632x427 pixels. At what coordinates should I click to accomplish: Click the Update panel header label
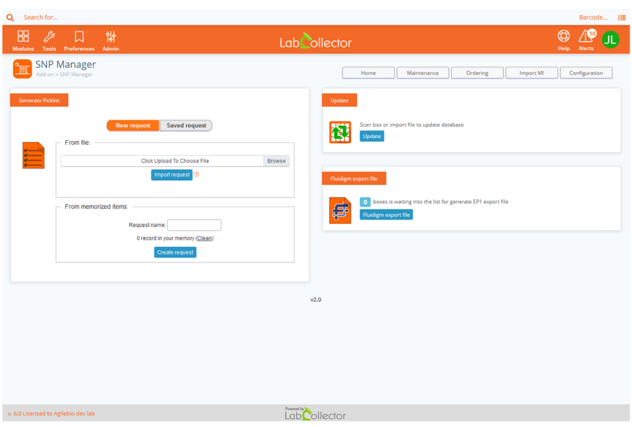[339, 101]
